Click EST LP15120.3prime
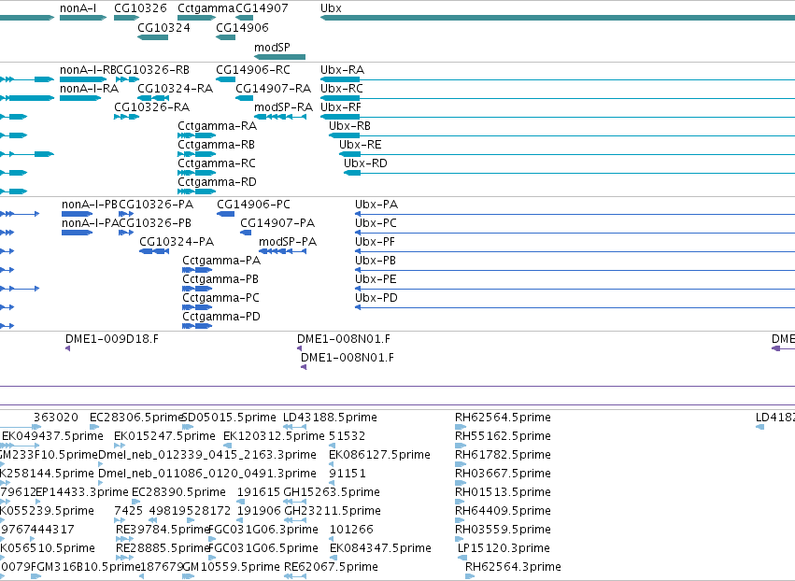 [504, 548]
